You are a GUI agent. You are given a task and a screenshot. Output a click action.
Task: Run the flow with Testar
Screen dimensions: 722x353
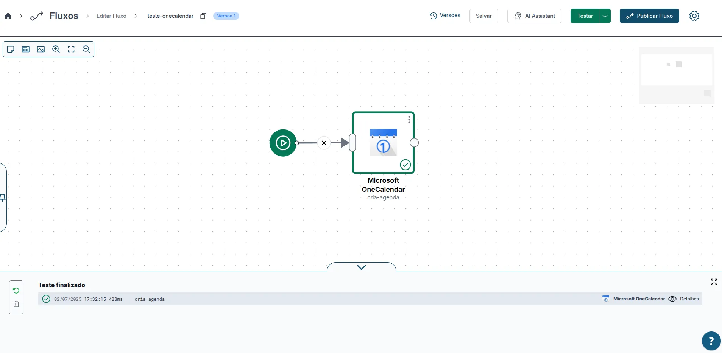[x=585, y=16]
